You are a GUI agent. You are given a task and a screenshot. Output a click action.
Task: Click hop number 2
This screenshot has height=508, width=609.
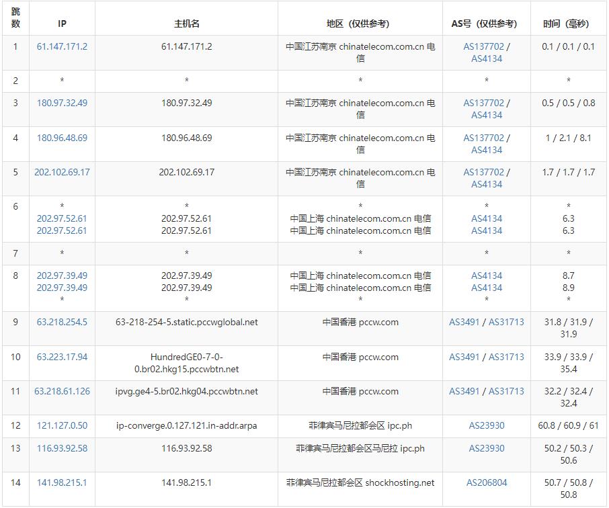click(15, 81)
